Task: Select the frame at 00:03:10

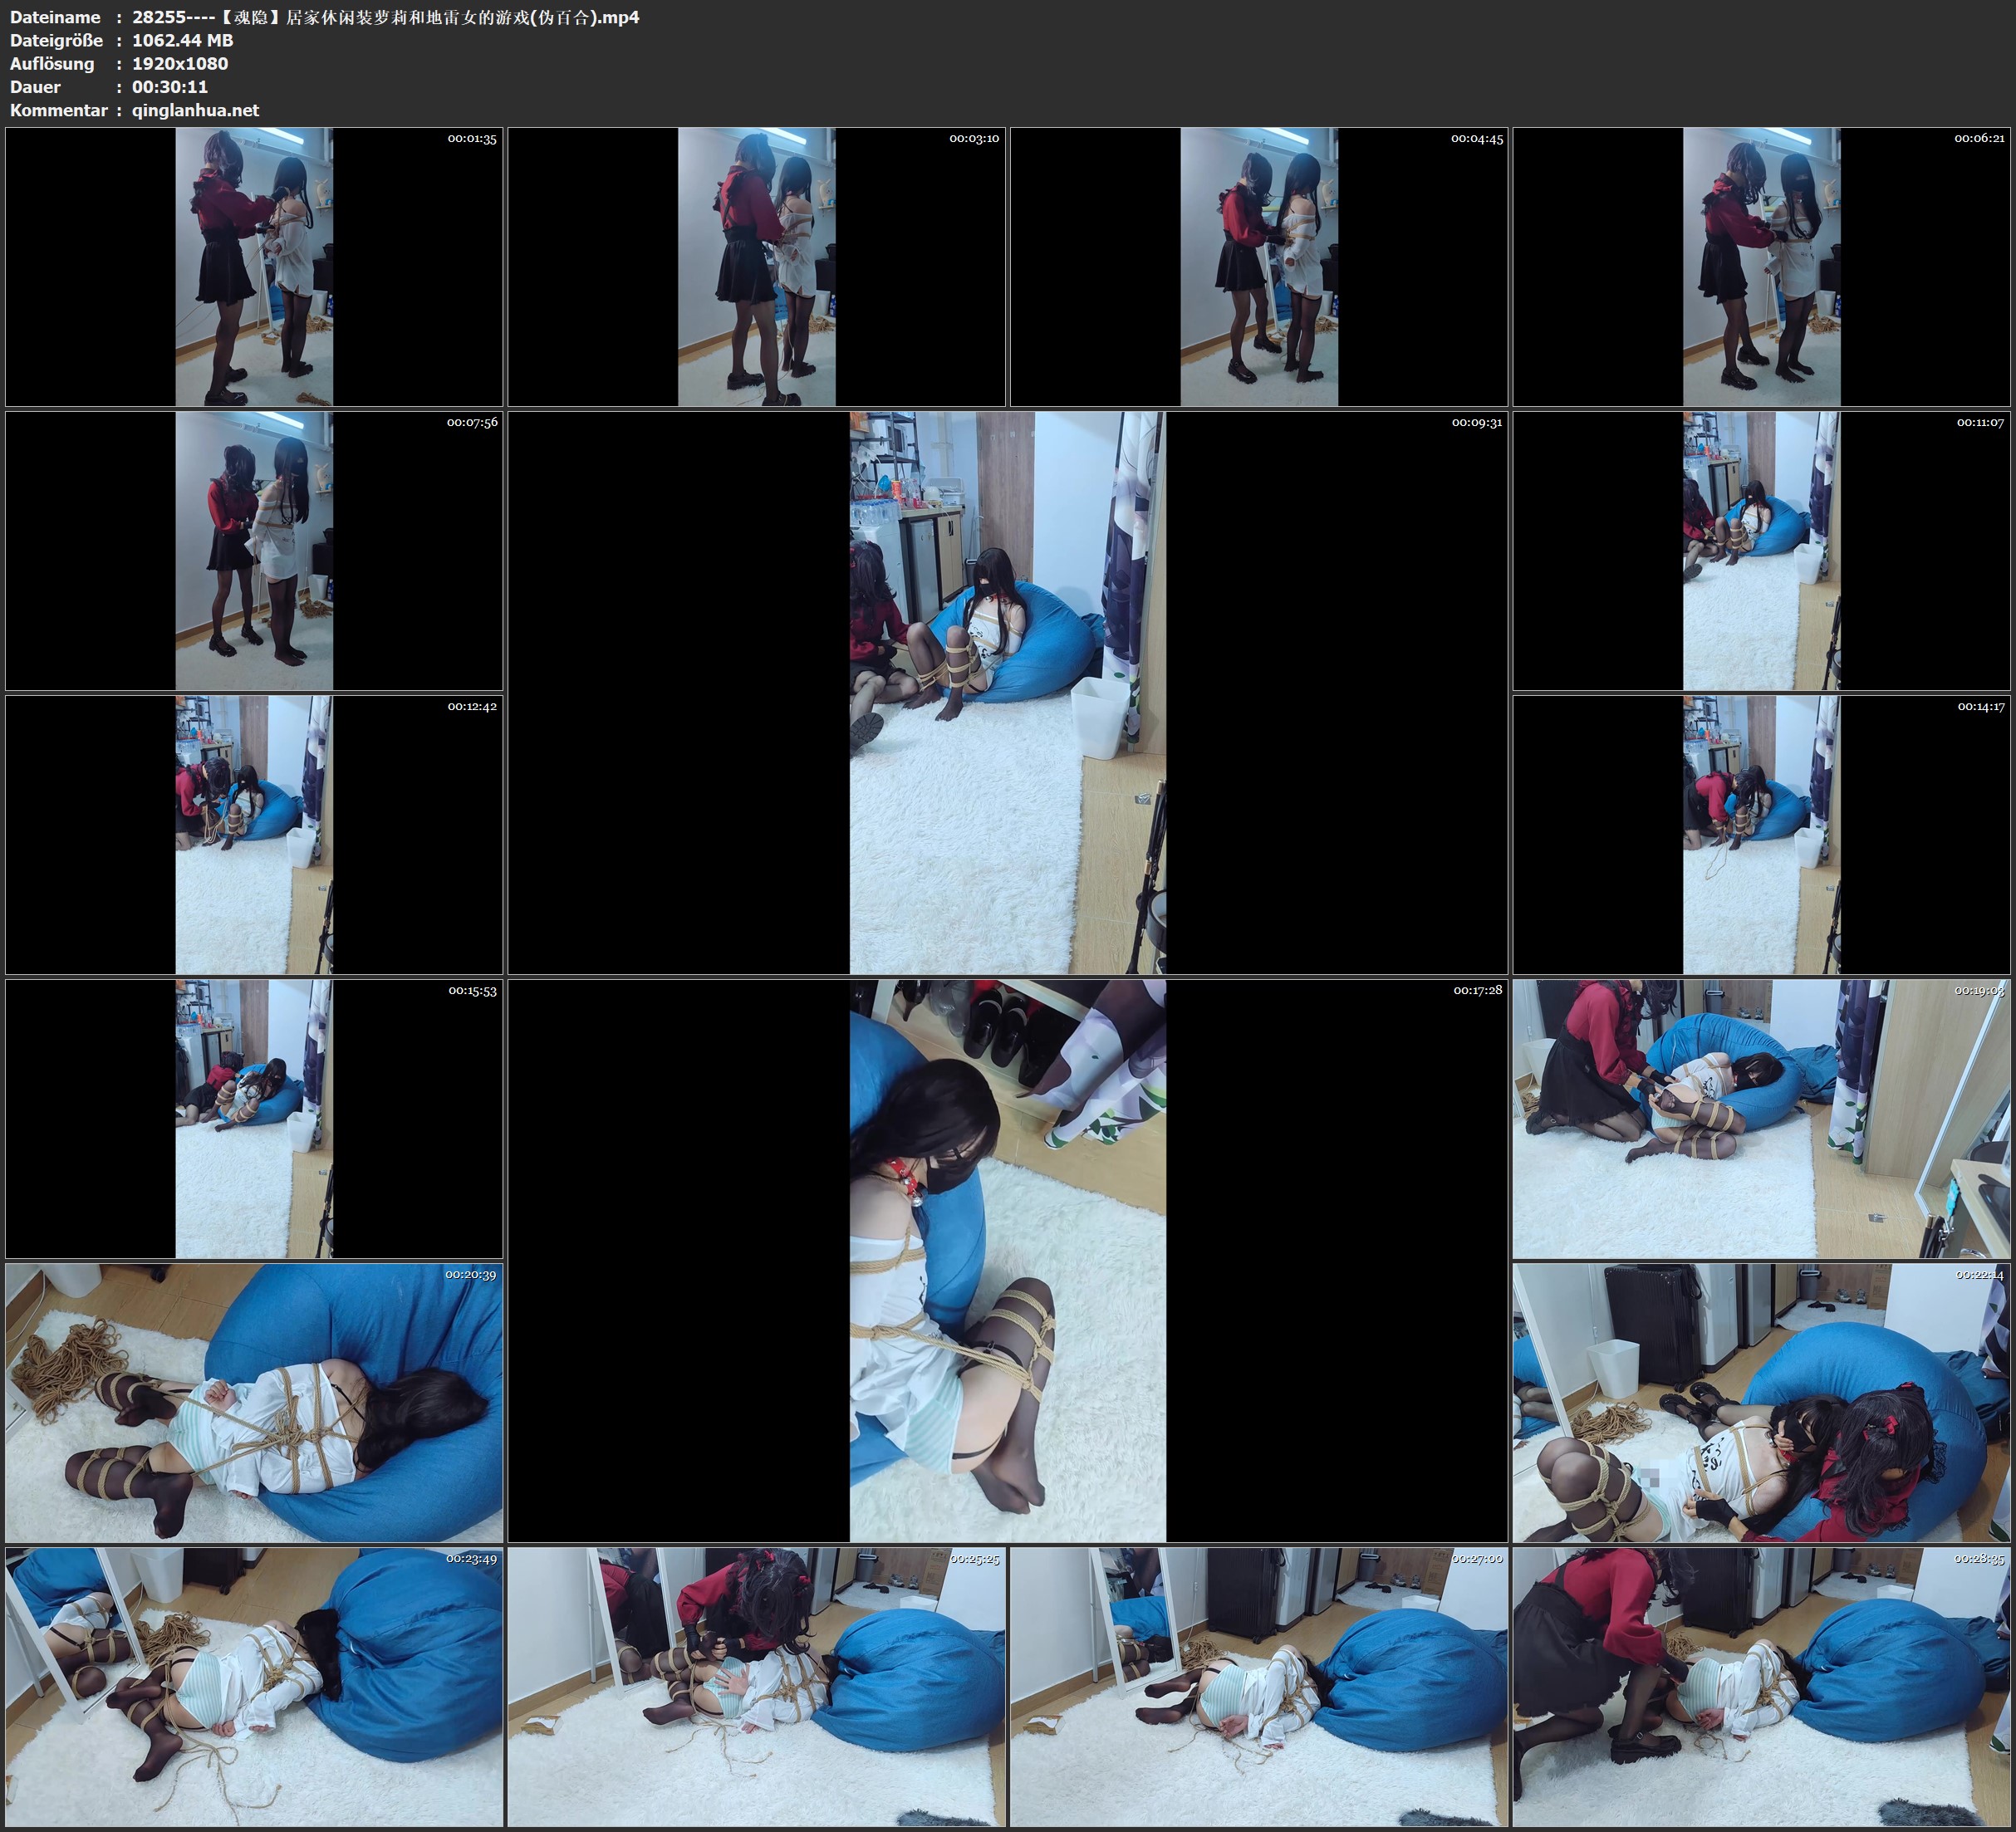Action: pyautogui.click(x=756, y=266)
